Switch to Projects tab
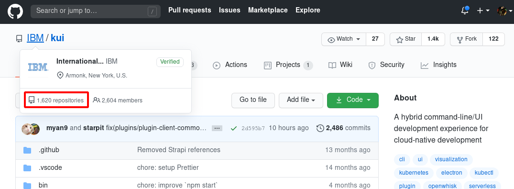Screen dimensions: 514x189 coord(288,65)
